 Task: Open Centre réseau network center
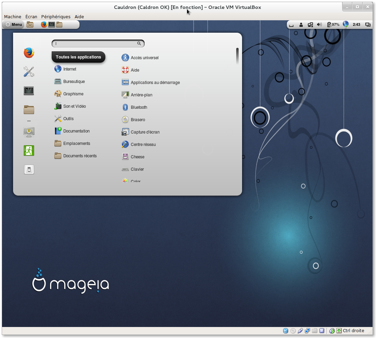click(x=139, y=144)
